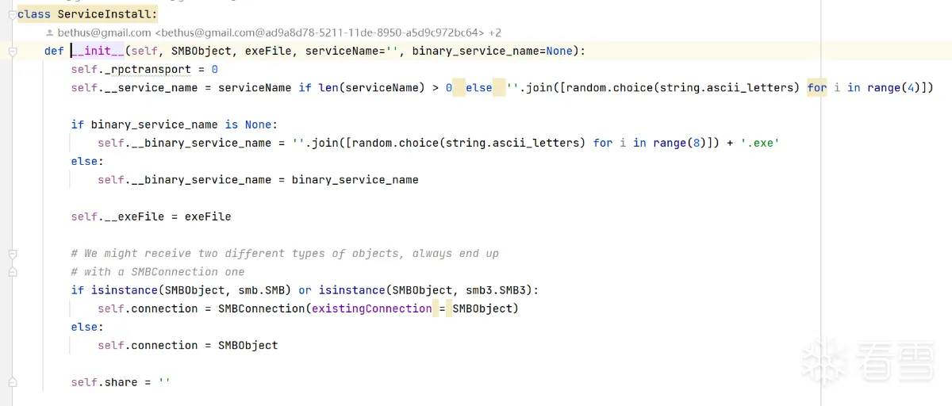
Task: Click comment '# with a SMBConnection one'
Action: pos(158,271)
